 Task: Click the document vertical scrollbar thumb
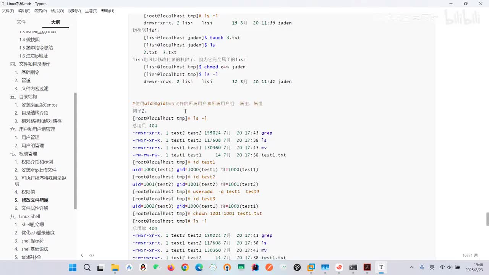(x=487, y=219)
